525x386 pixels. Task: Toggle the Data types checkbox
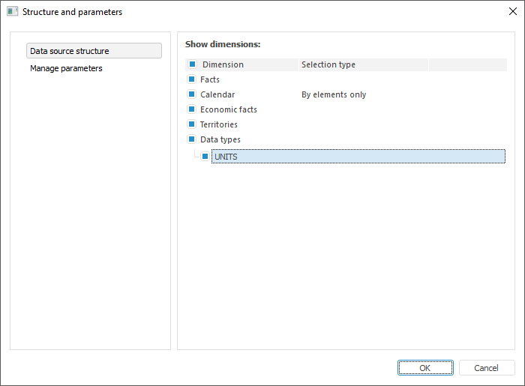[x=192, y=139]
